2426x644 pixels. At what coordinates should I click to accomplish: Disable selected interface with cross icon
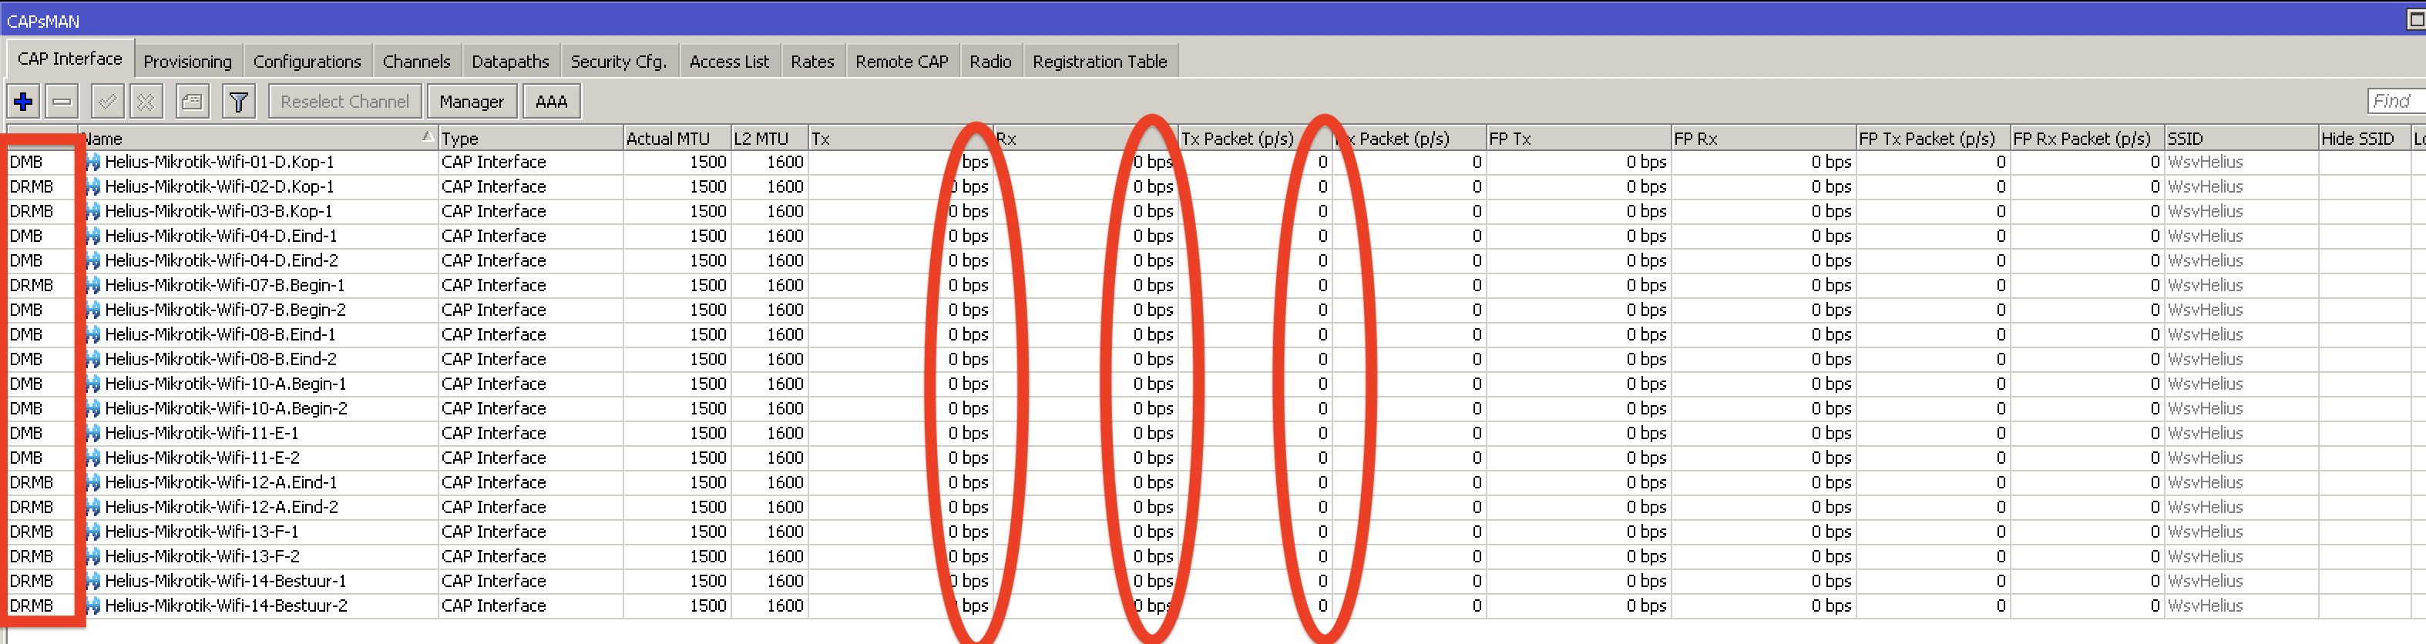146,102
